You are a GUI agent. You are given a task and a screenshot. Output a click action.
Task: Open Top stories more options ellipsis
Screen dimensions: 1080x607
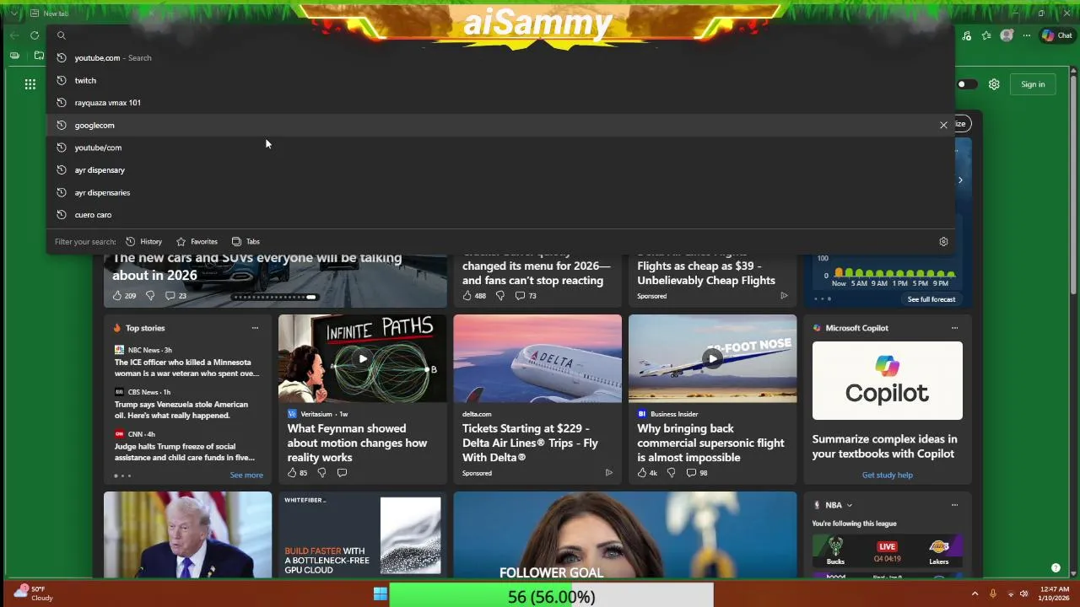click(x=255, y=328)
